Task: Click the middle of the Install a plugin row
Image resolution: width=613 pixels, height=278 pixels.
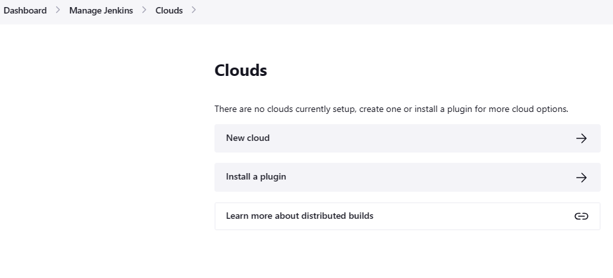Action: pos(407,177)
